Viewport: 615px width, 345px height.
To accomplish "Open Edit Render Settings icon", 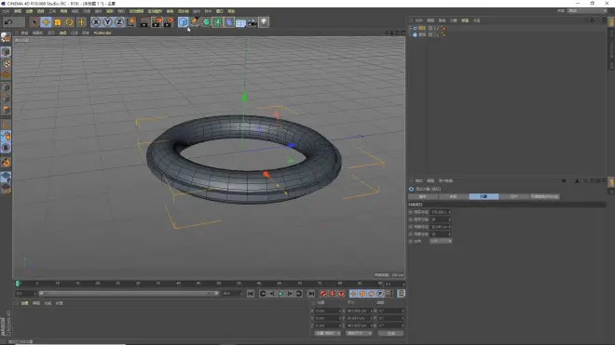I will tap(169, 22).
